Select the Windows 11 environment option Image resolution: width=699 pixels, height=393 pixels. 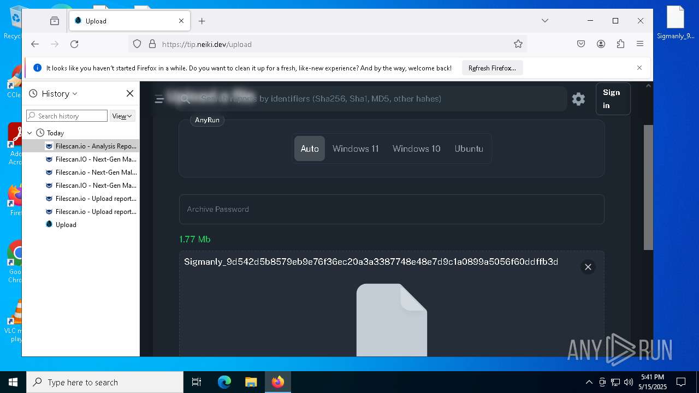pyautogui.click(x=356, y=148)
